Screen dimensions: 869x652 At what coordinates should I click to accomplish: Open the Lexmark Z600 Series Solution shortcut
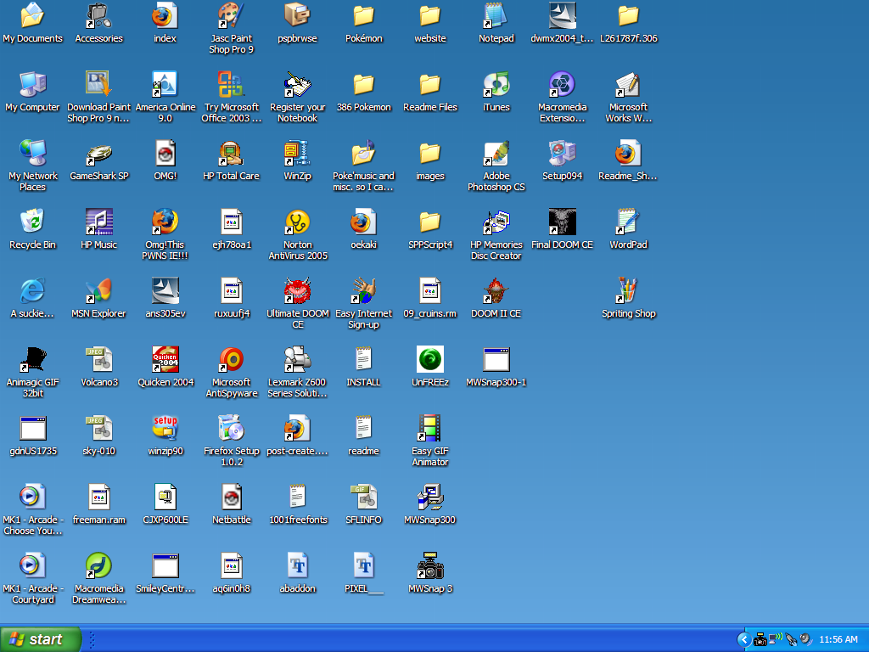(297, 359)
